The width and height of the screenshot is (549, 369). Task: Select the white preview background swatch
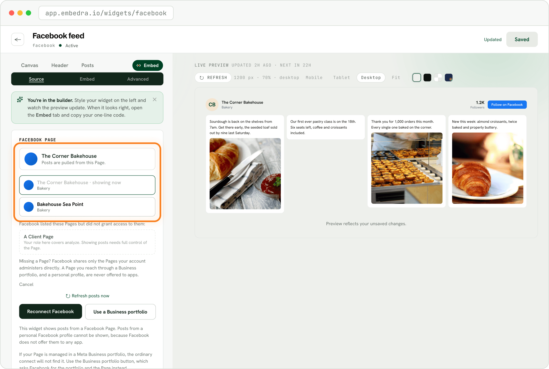416,77
